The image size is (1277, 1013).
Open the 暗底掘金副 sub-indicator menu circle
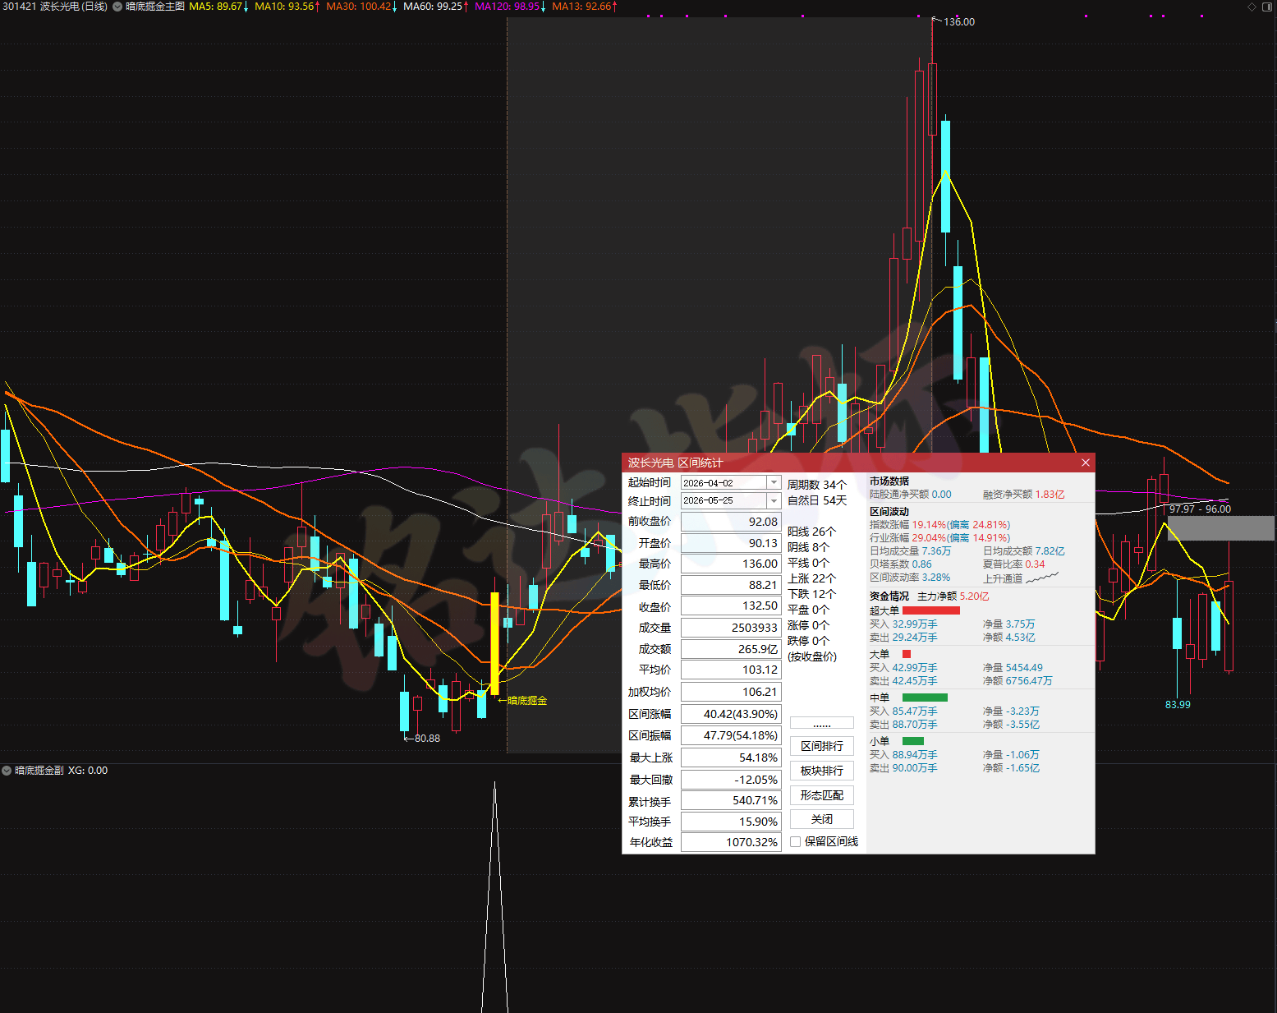[7, 771]
